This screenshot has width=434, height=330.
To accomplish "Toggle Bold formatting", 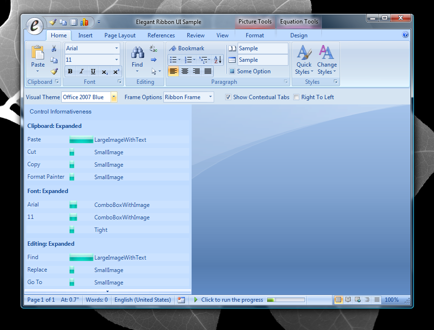I will [x=70, y=71].
